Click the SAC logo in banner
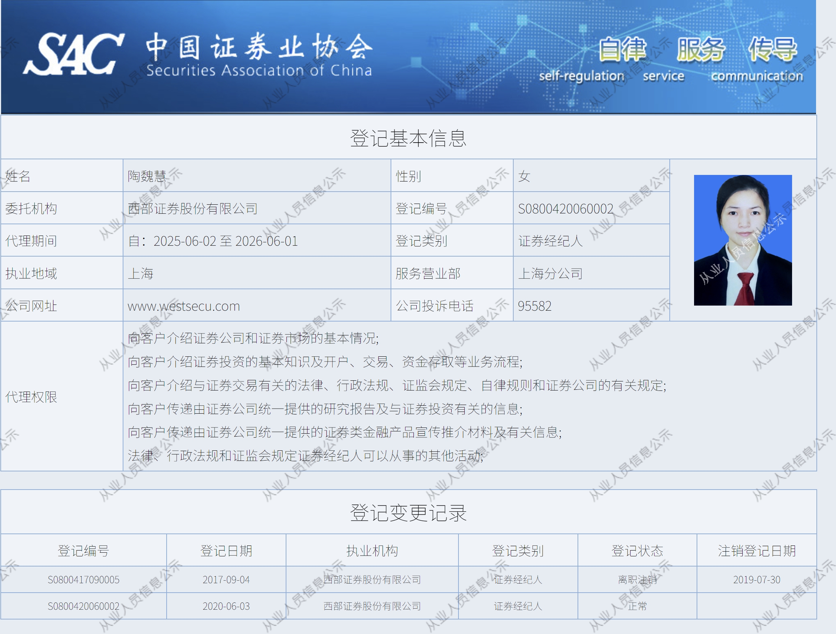The height and width of the screenshot is (634, 836). (74, 54)
